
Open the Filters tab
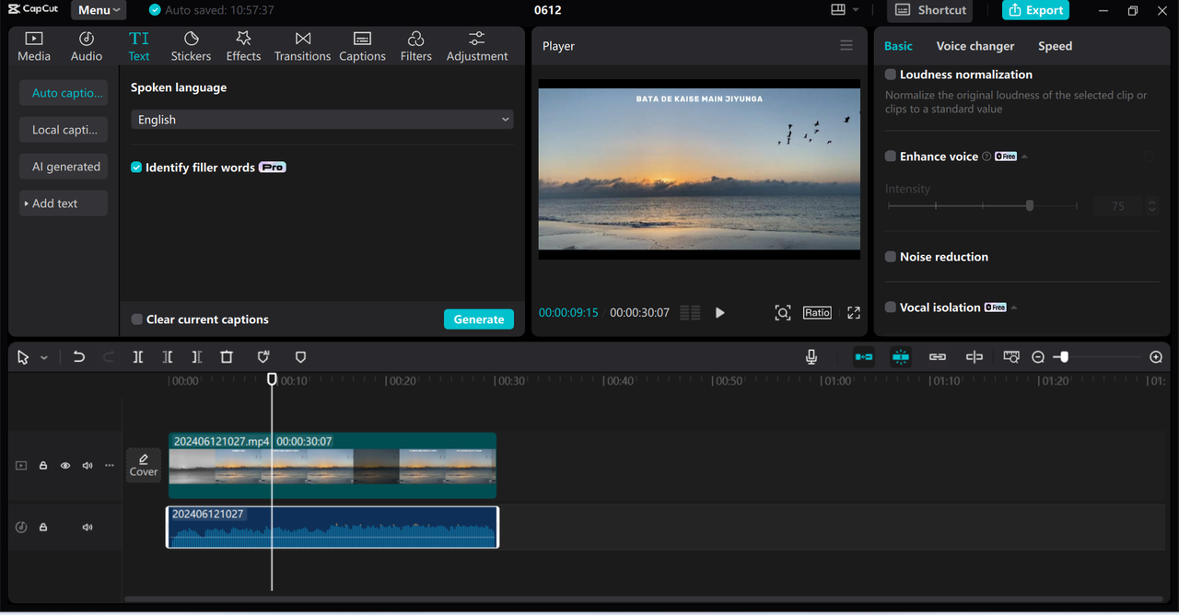[x=415, y=46]
